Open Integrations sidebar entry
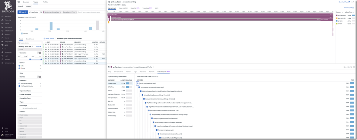357x140 pixels. [7, 41]
